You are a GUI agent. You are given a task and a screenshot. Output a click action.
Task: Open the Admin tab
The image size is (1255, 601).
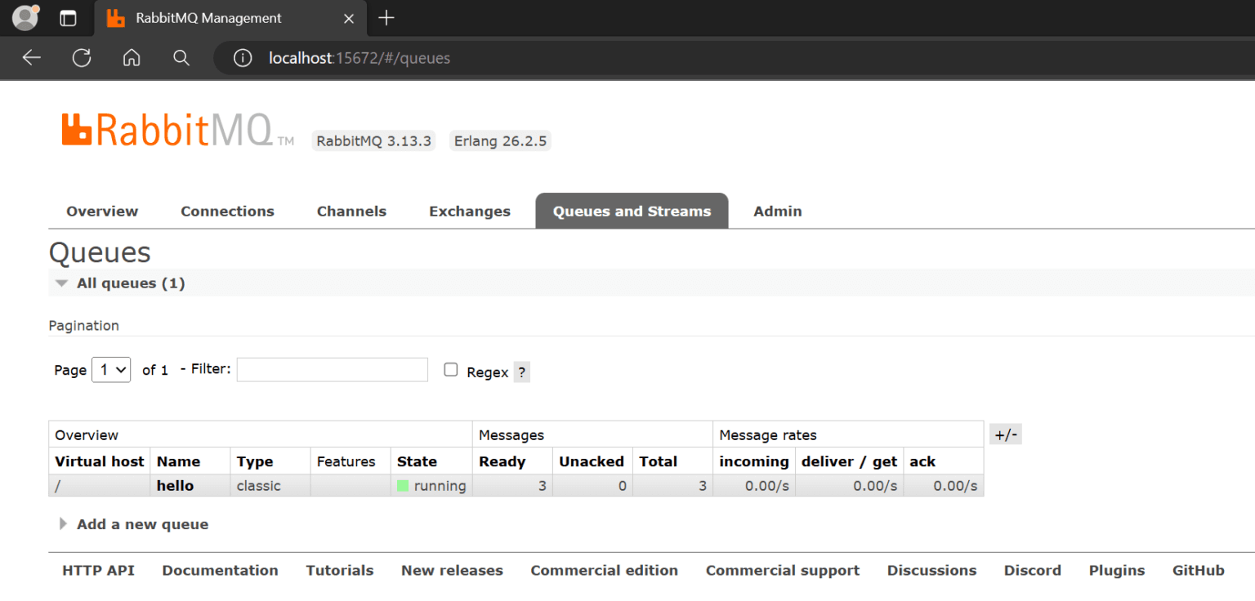click(777, 211)
